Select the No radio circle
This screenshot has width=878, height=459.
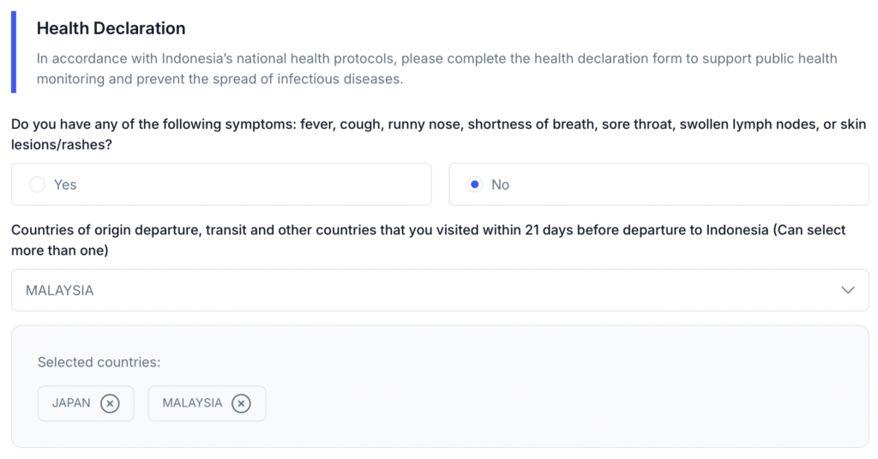tap(474, 184)
